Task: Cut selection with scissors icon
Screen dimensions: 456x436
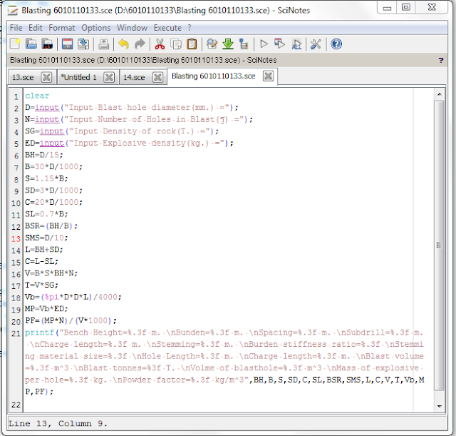Action: [x=160, y=44]
